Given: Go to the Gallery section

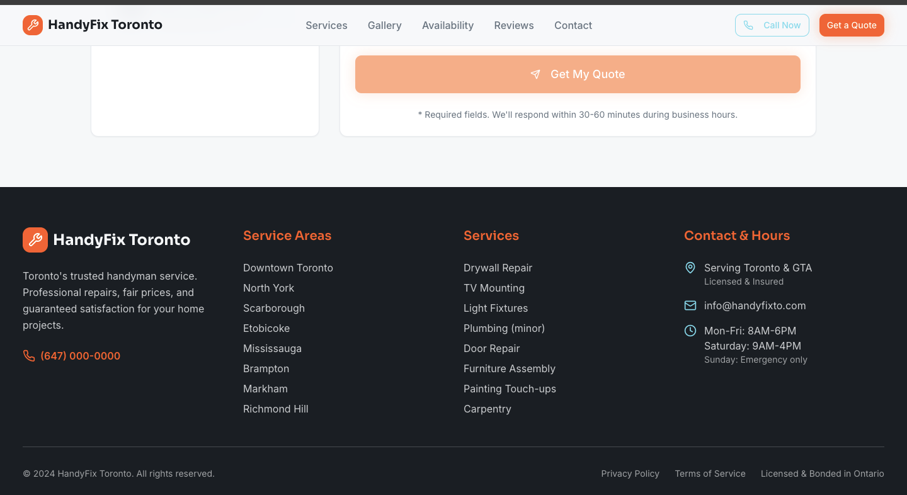Looking at the screenshot, I should [x=384, y=25].
